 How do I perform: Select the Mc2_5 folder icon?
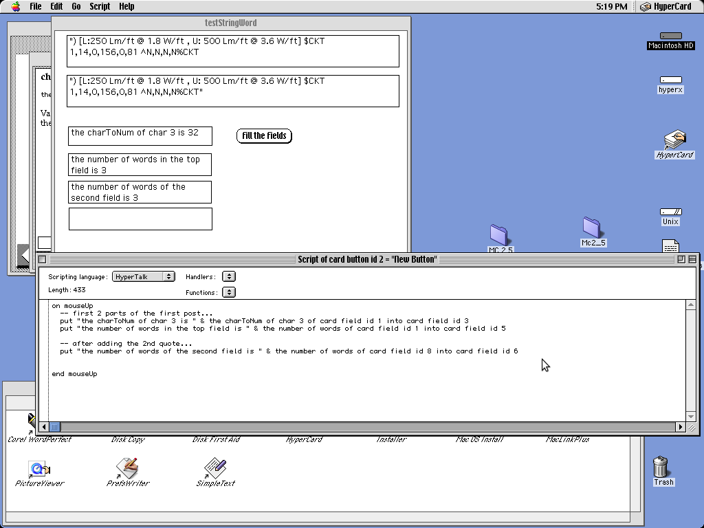(592, 227)
